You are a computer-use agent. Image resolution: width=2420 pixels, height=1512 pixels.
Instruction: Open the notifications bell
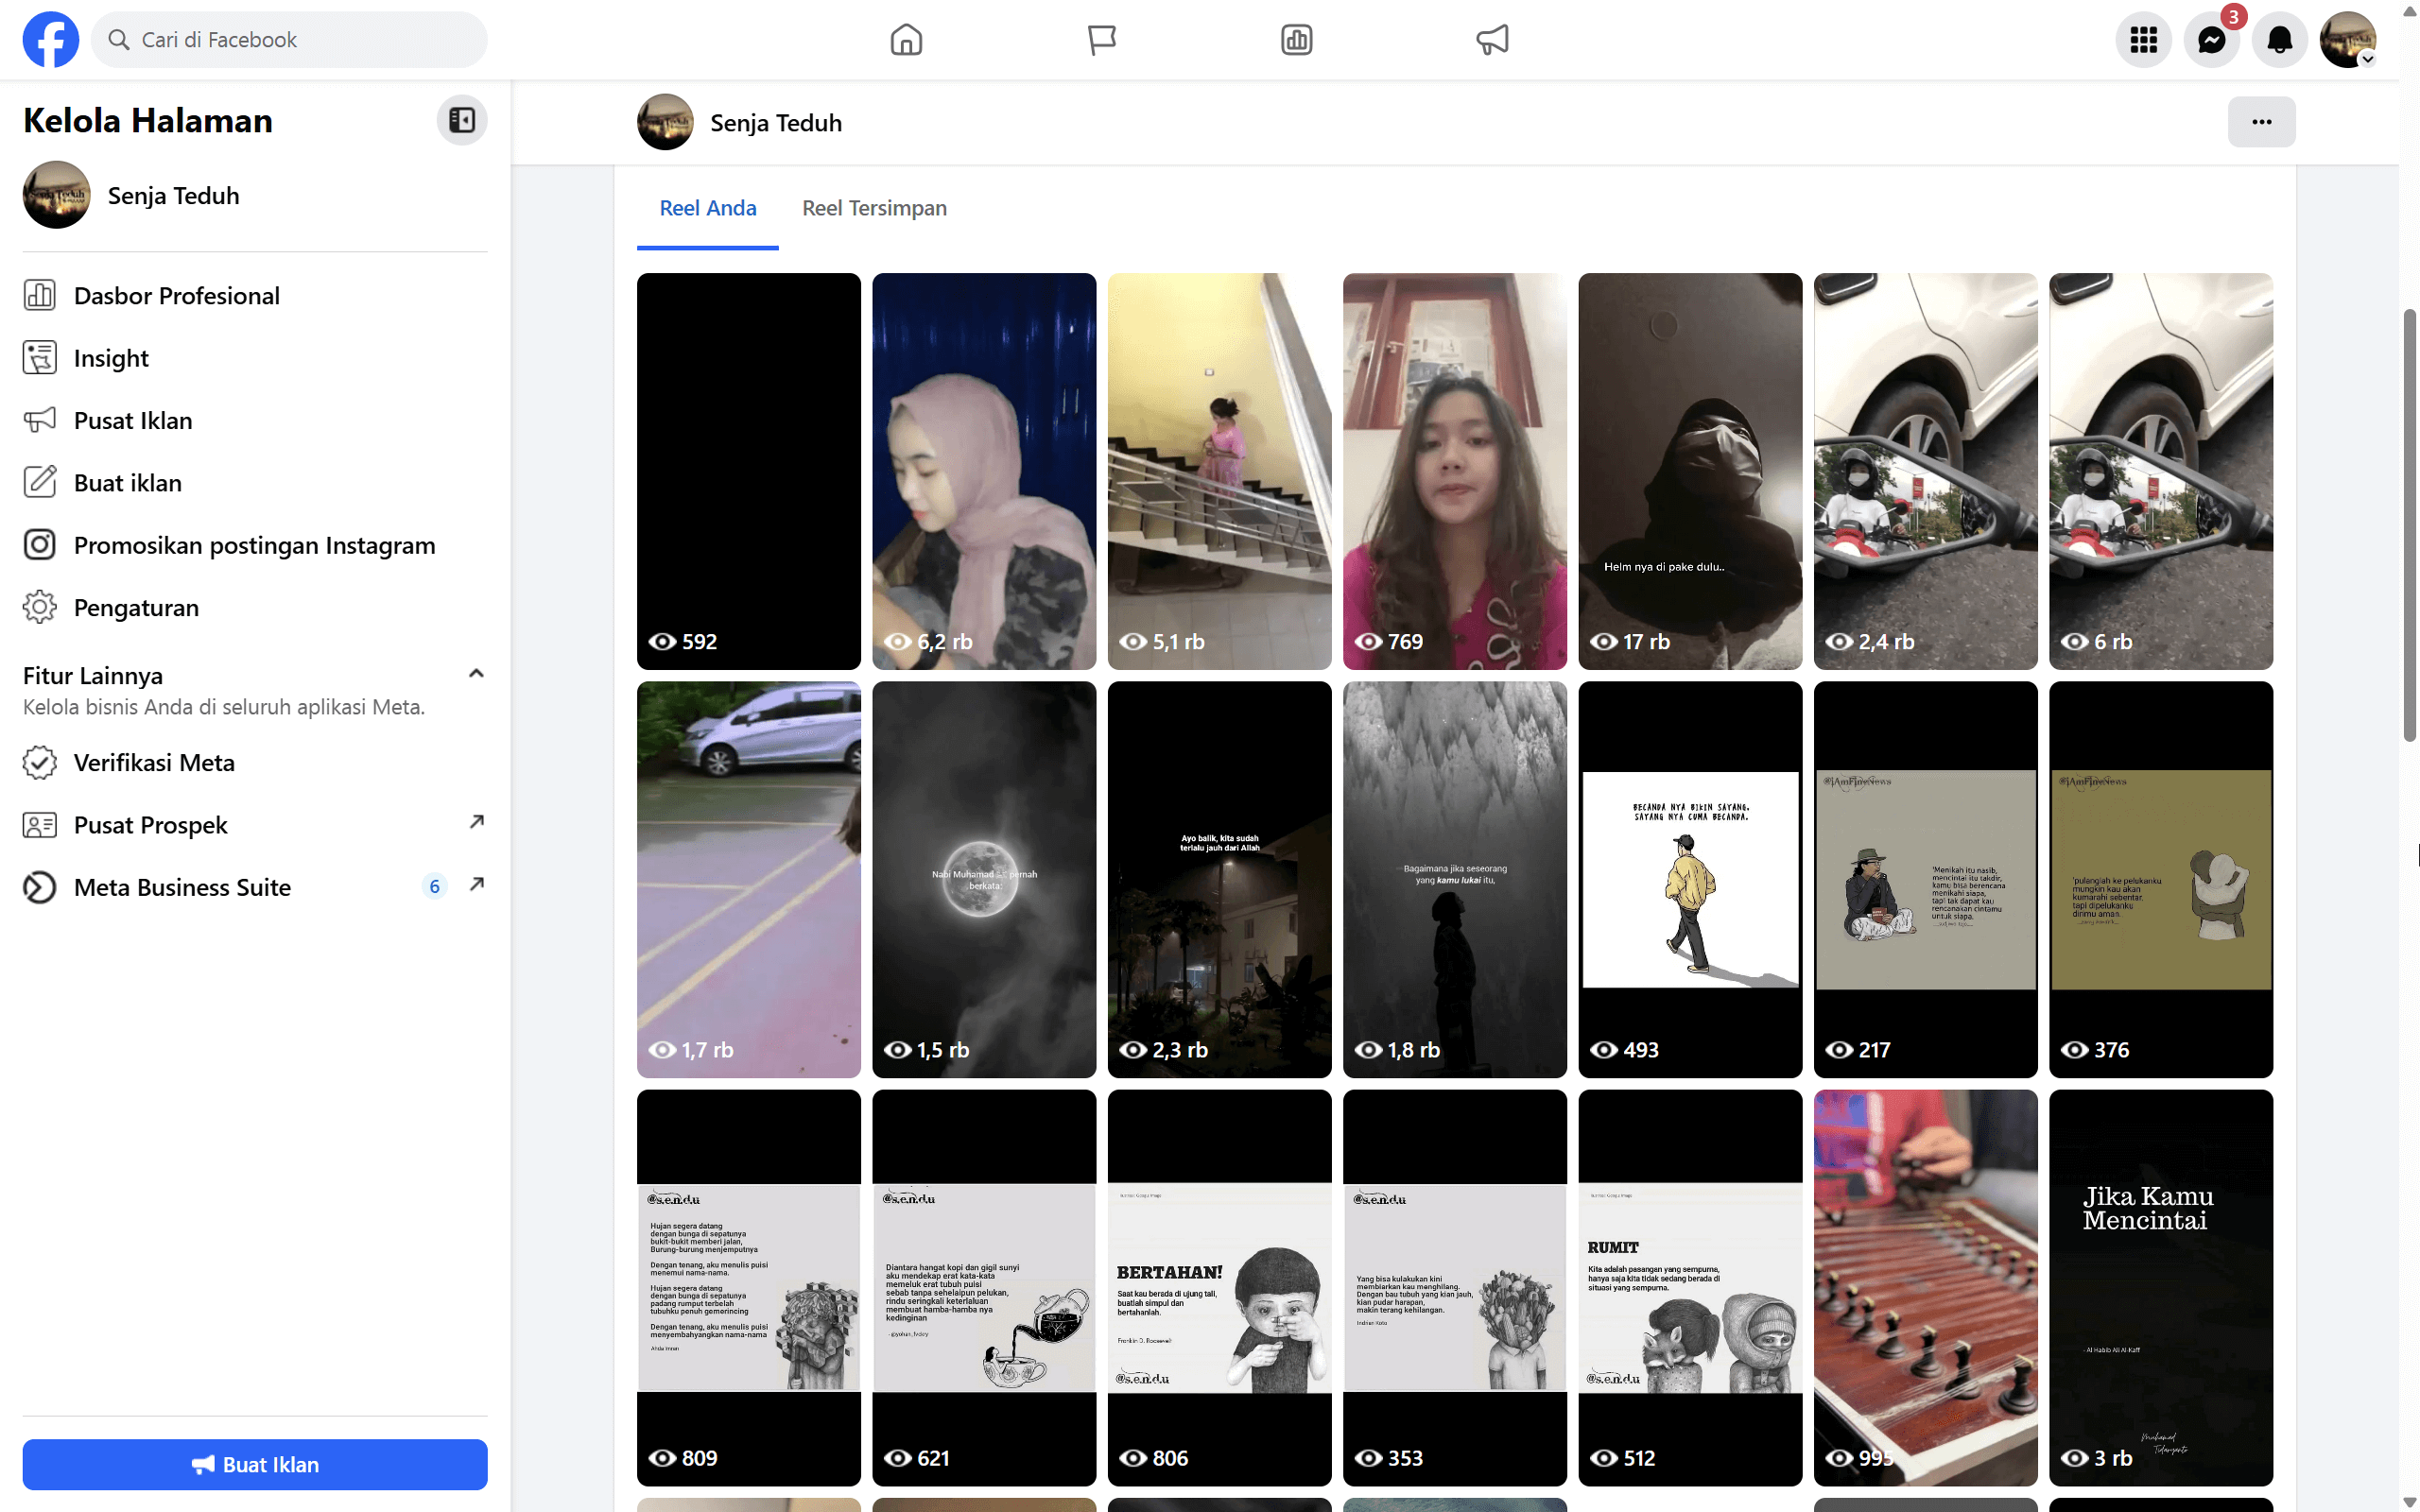[x=2280, y=39]
